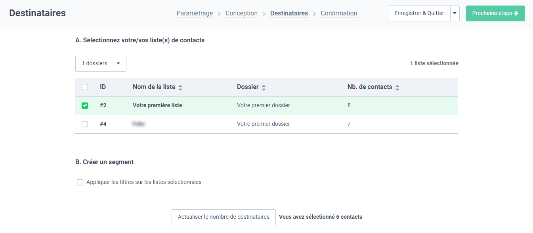Click Dossier column header text
Screen dimensions: 533x233
click(x=248, y=87)
